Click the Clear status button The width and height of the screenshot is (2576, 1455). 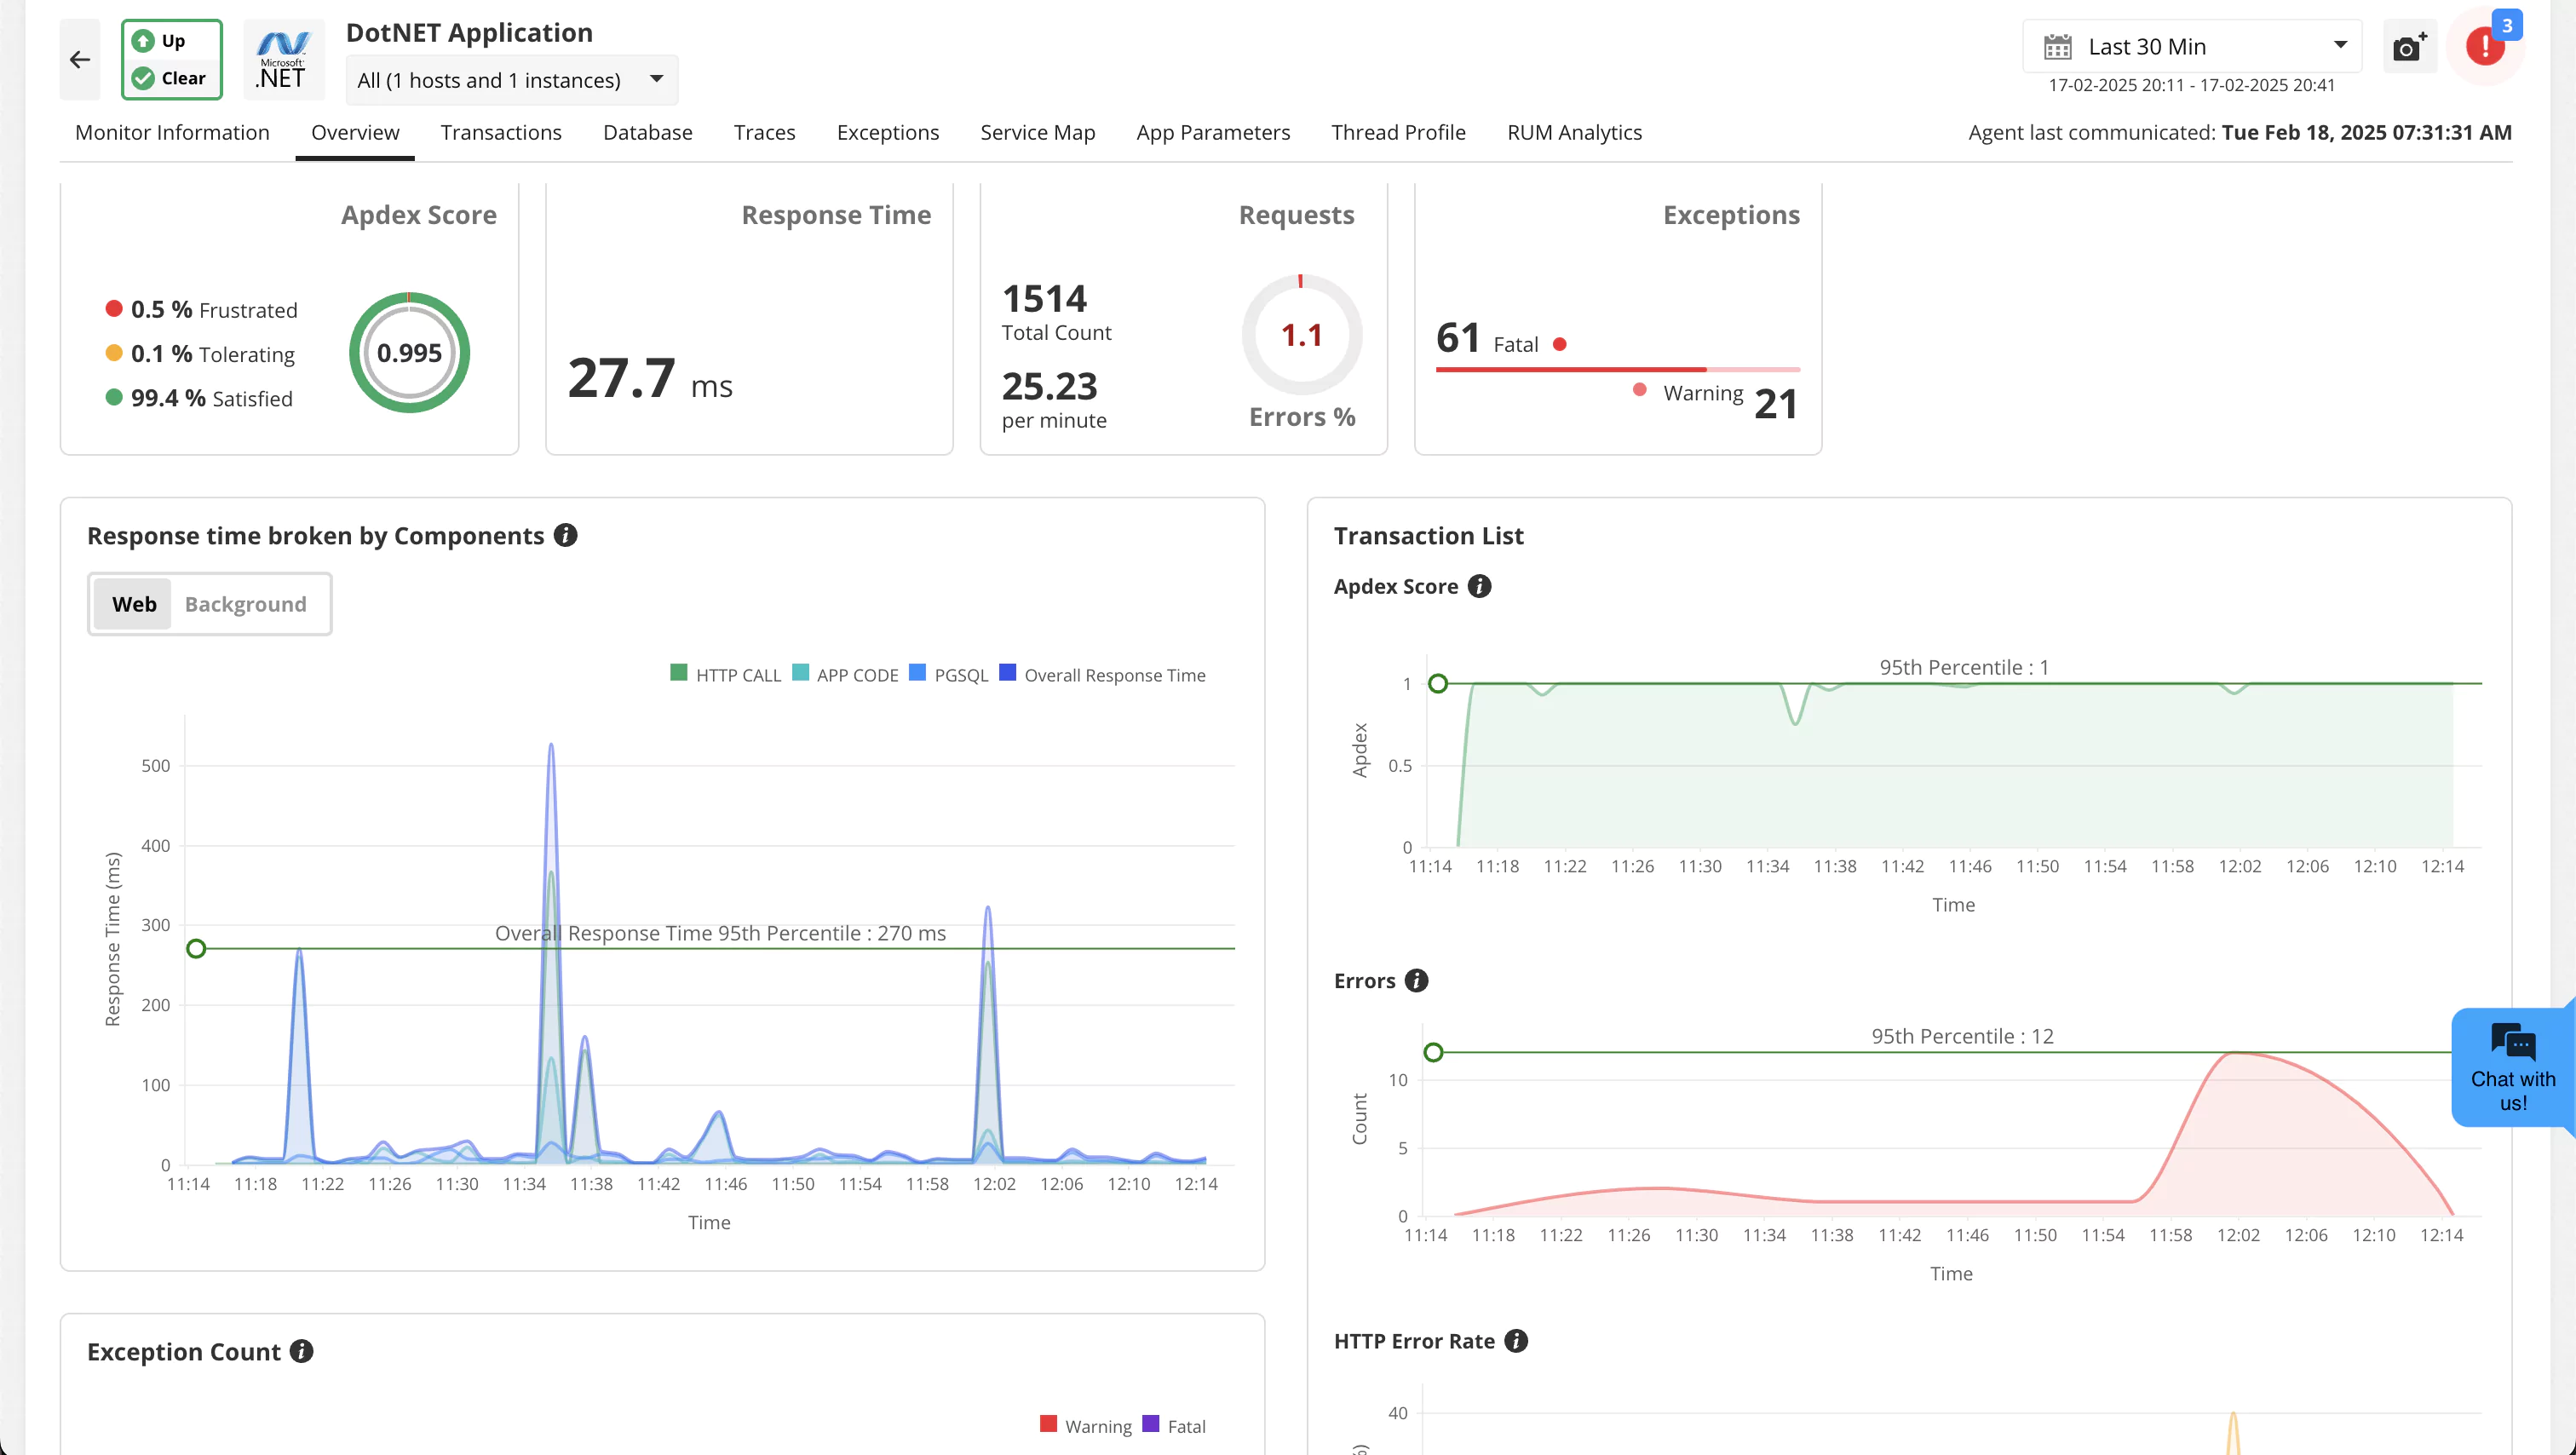point(171,77)
